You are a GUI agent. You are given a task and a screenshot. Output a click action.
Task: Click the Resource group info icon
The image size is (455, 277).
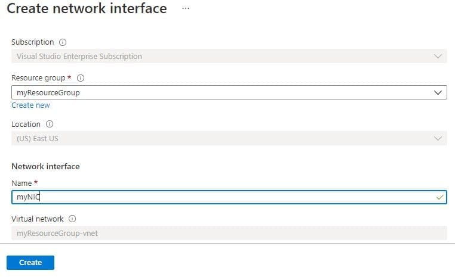81,78
